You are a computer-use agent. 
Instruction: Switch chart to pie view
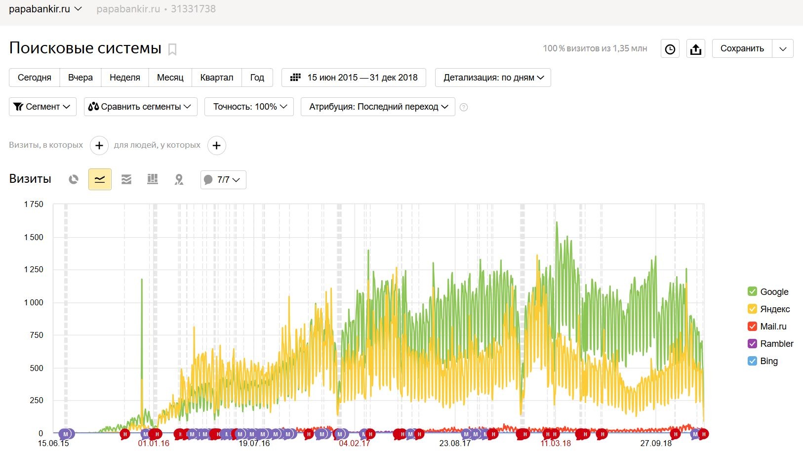(74, 179)
